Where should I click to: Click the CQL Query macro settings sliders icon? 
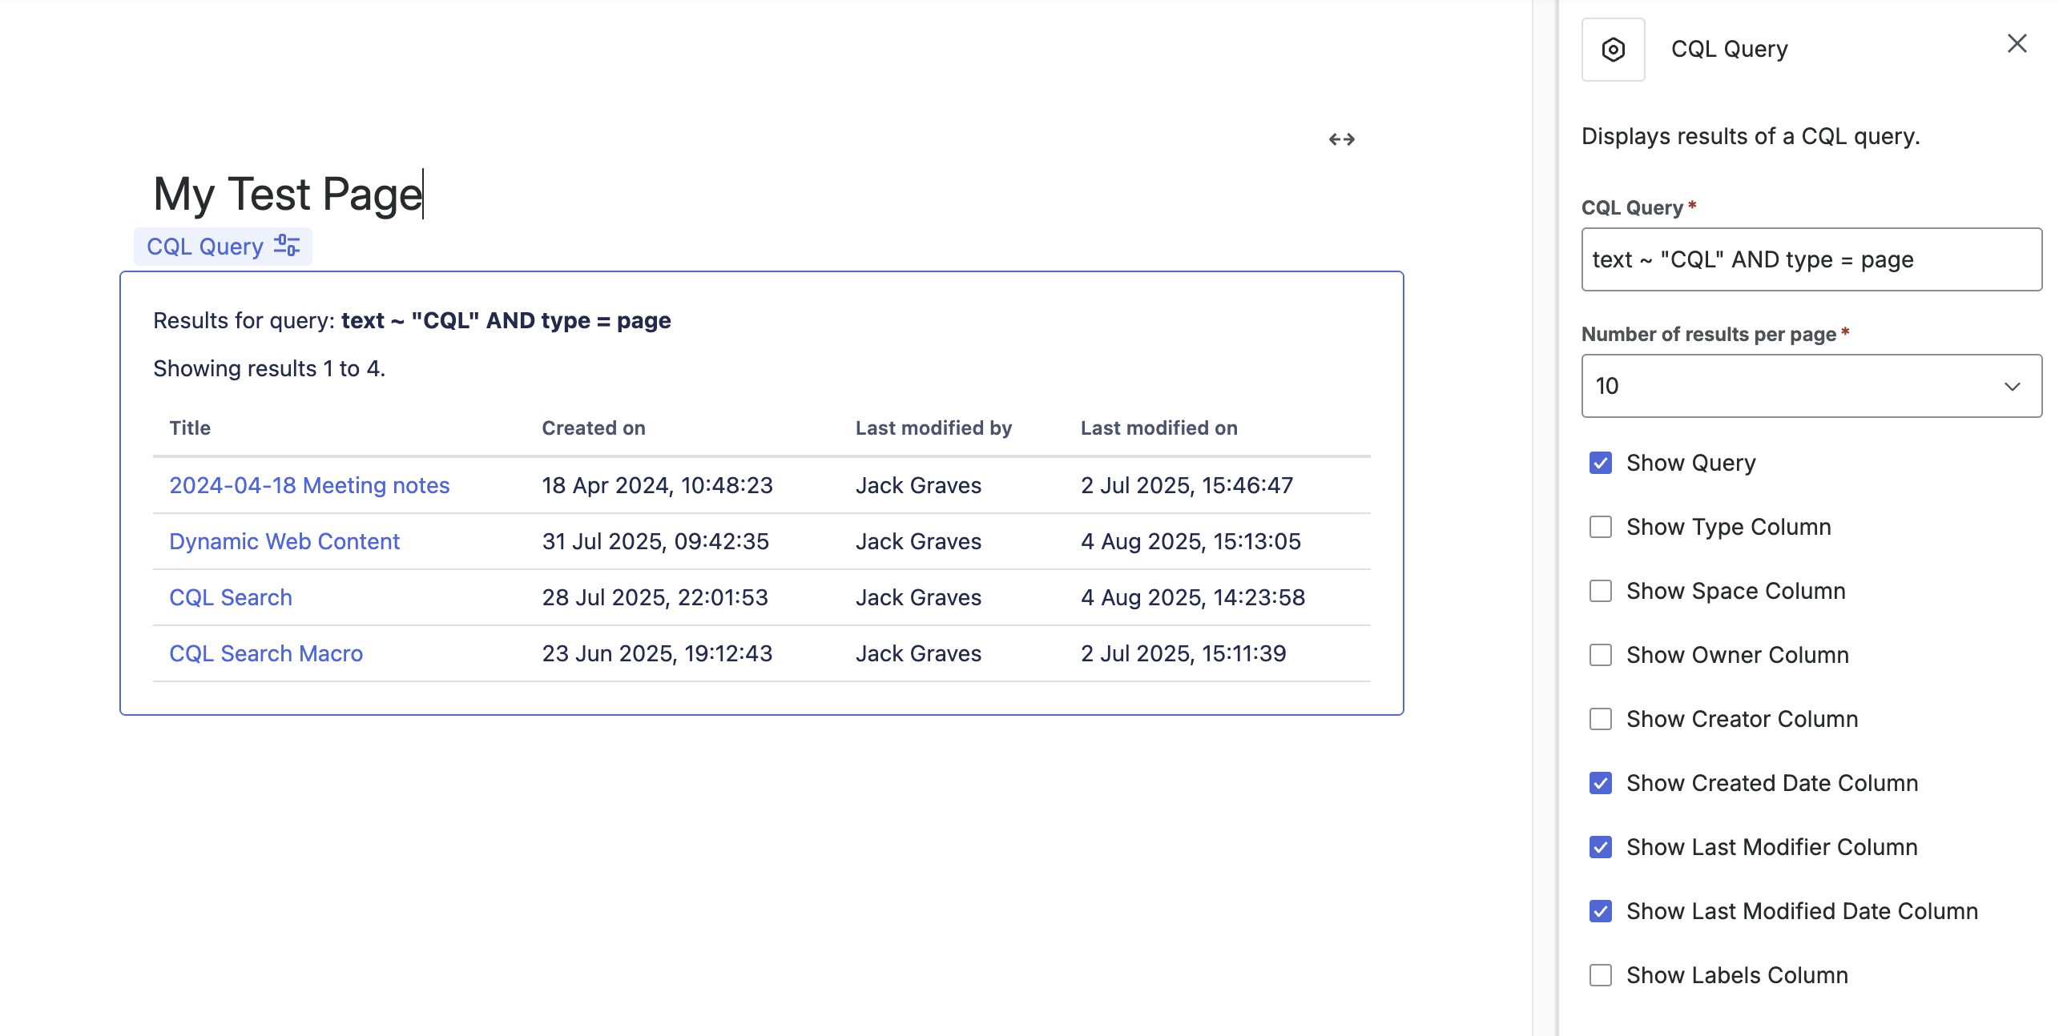(286, 246)
